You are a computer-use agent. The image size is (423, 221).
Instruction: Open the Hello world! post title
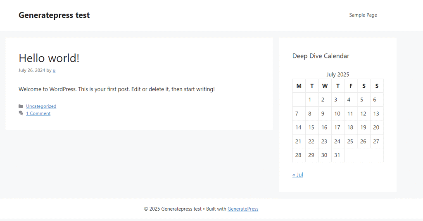(x=49, y=58)
